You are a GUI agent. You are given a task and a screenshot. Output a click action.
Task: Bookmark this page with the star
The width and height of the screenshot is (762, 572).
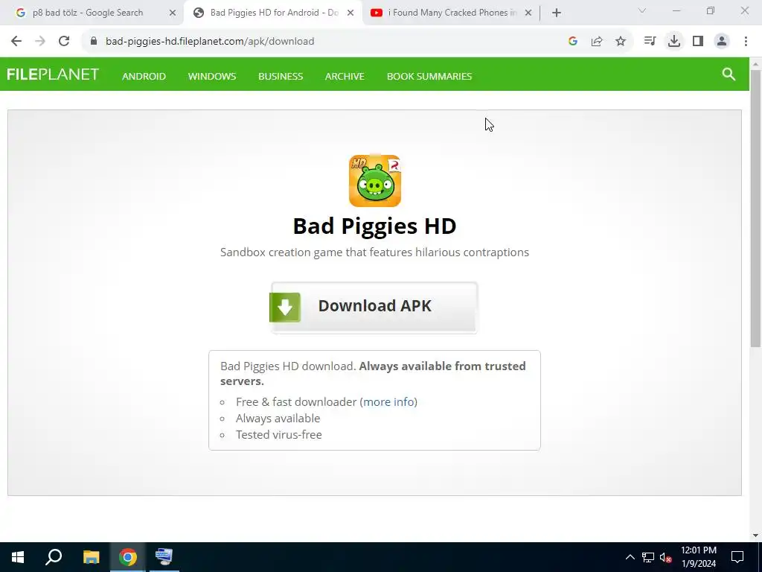[621, 42]
